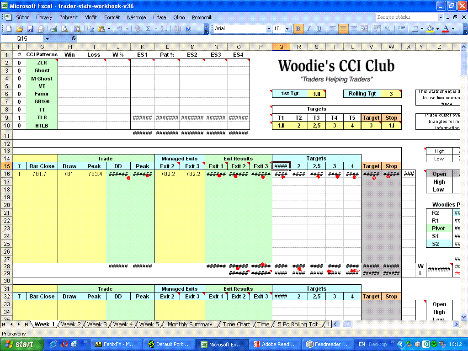
Task: Open the Borders style dropdown arrow
Action: (x=422, y=29)
